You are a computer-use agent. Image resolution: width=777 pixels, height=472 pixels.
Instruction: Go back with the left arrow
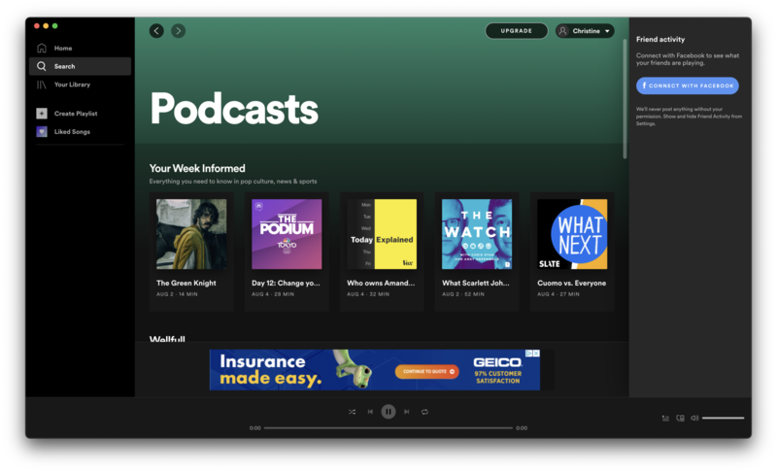tap(156, 31)
